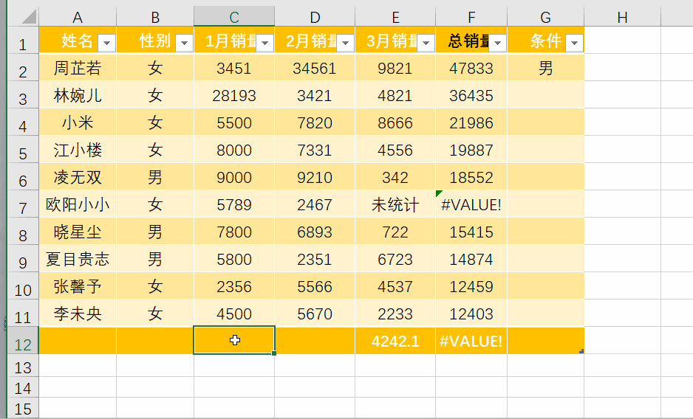
Task: Click the green error indicator in cell F7
Action: [x=438, y=193]
